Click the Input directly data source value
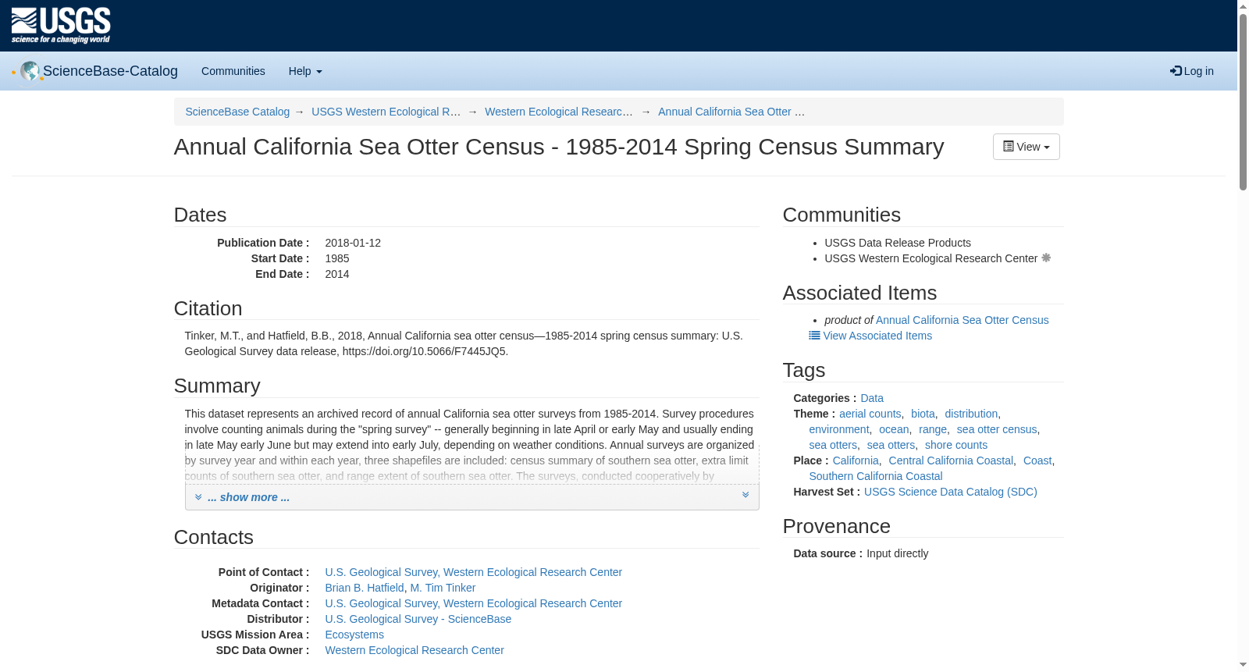This screenshot has width=1249, height=672. tap(898, 553)
